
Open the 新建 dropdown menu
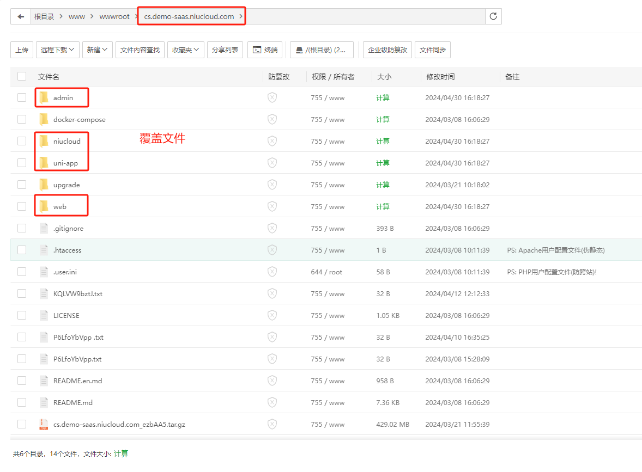click(97, 50)
